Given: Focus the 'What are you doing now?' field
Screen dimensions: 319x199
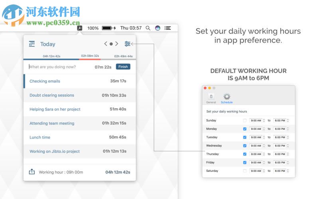Looking at the screenshot, I should 60,67.
